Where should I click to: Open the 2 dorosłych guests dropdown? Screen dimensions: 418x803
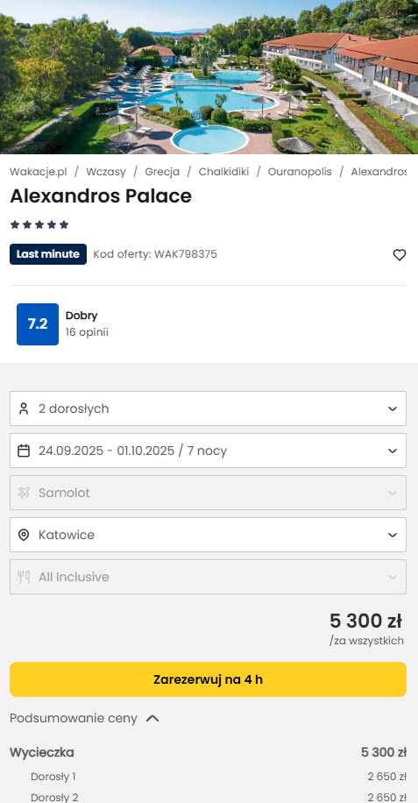209,409
